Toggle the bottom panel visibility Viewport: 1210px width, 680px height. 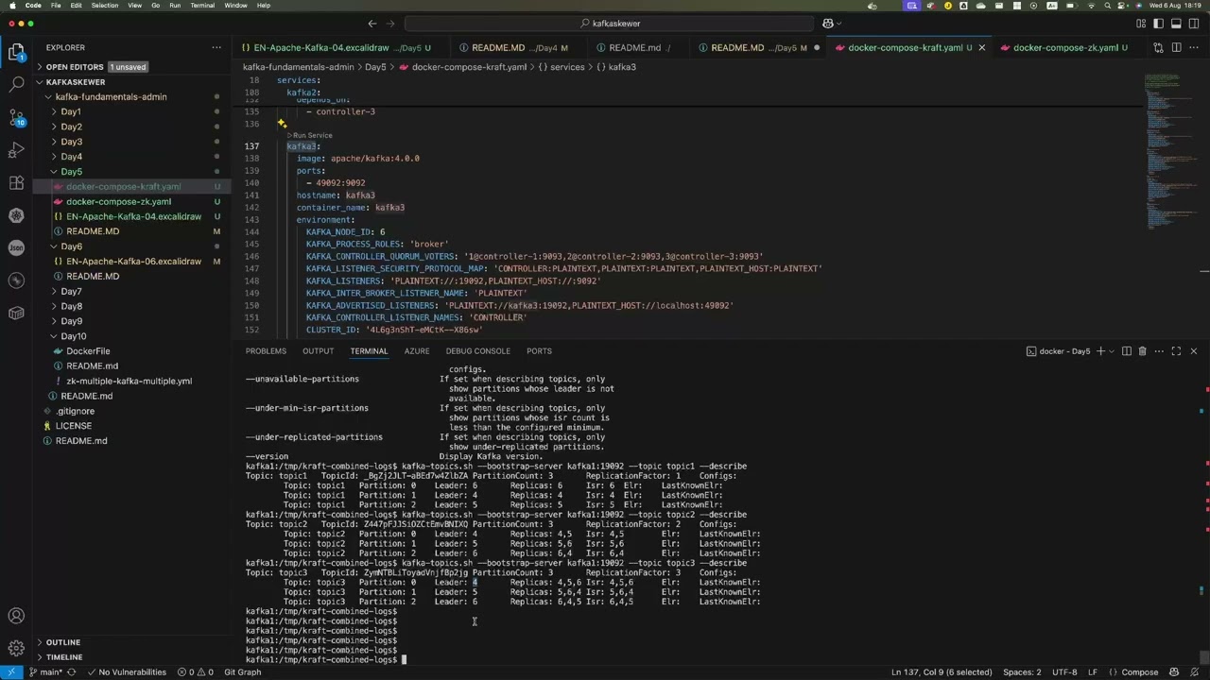[1178, 24]
